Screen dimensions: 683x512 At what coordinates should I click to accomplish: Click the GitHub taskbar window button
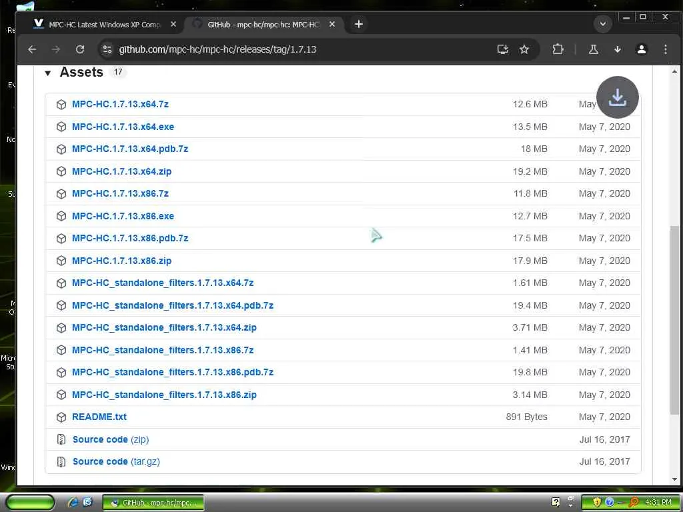point(153,503)
